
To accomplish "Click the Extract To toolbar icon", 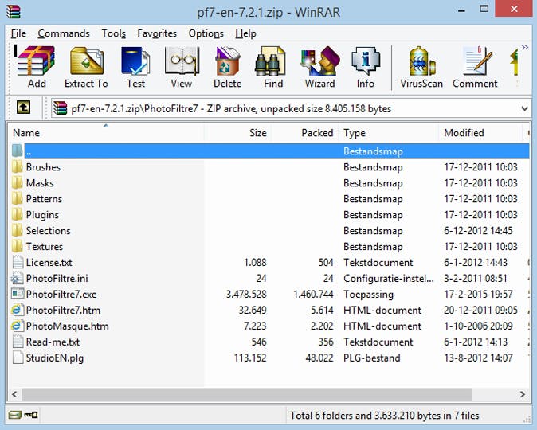I will [86, 67].
